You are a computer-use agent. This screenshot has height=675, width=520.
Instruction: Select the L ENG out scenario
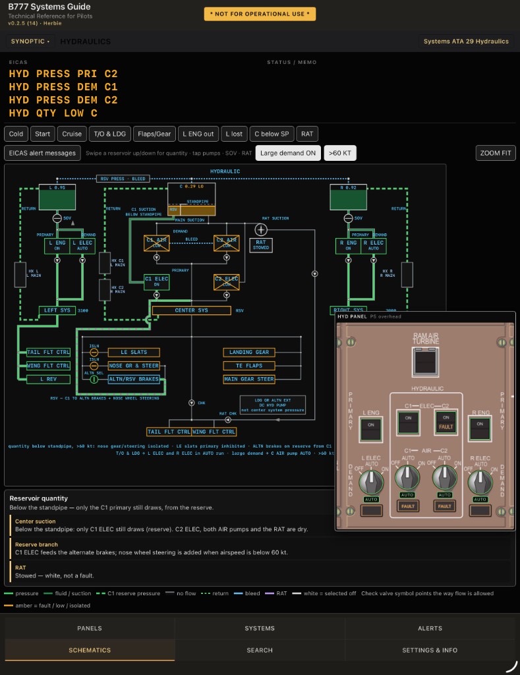(x=198, y=134)
